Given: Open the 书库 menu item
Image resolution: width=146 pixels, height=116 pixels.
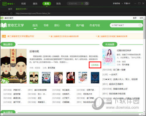Looking at the screenshot, I should pos(46,25).
